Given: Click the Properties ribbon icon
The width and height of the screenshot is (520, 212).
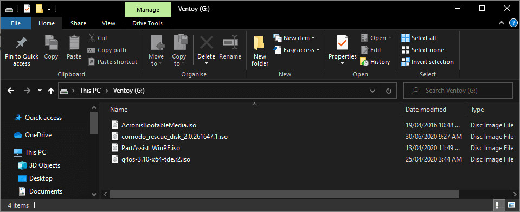Looking at the screenshot, I should click(342, 43).
